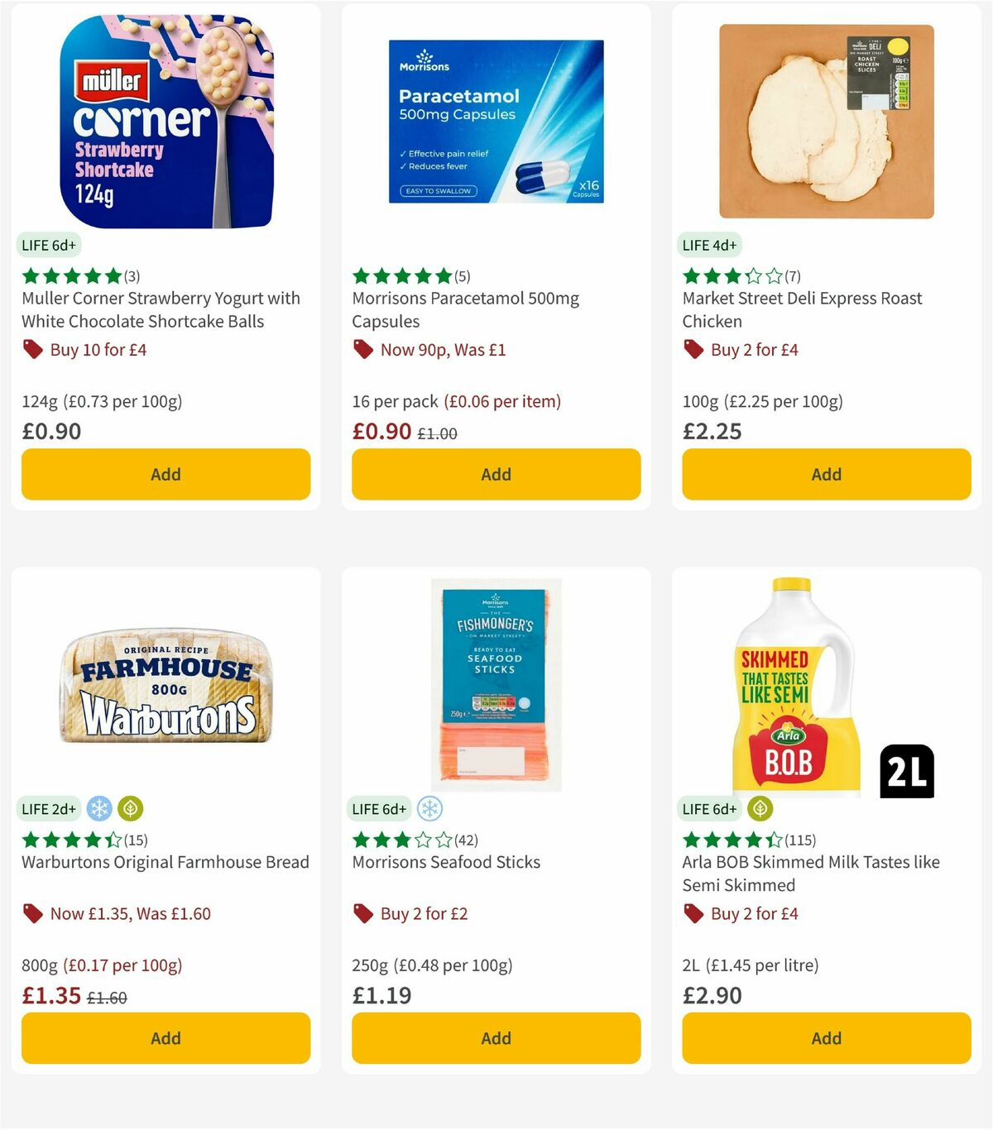Click the leaf icon on Arla BOB milk
This screenshot has height=1130, width=993.
[759, 808]
